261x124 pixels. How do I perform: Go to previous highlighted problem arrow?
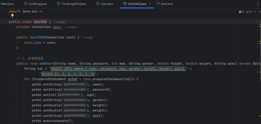255,12
